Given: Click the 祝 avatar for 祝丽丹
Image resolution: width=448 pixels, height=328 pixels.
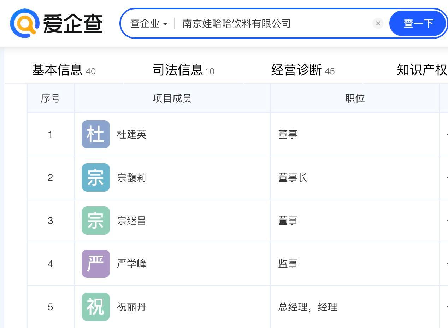Looking at the screenshot, I should pyautogui.click(x=96, y=307).
